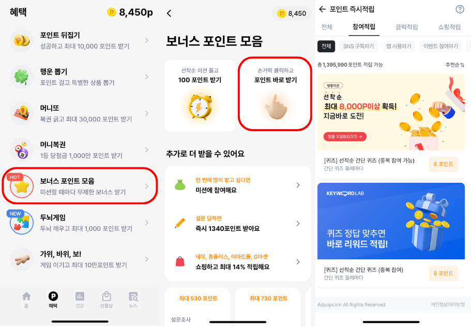
Task: Open the 건강 health icon in bottom bar
Action: click(x=80, y=297)
